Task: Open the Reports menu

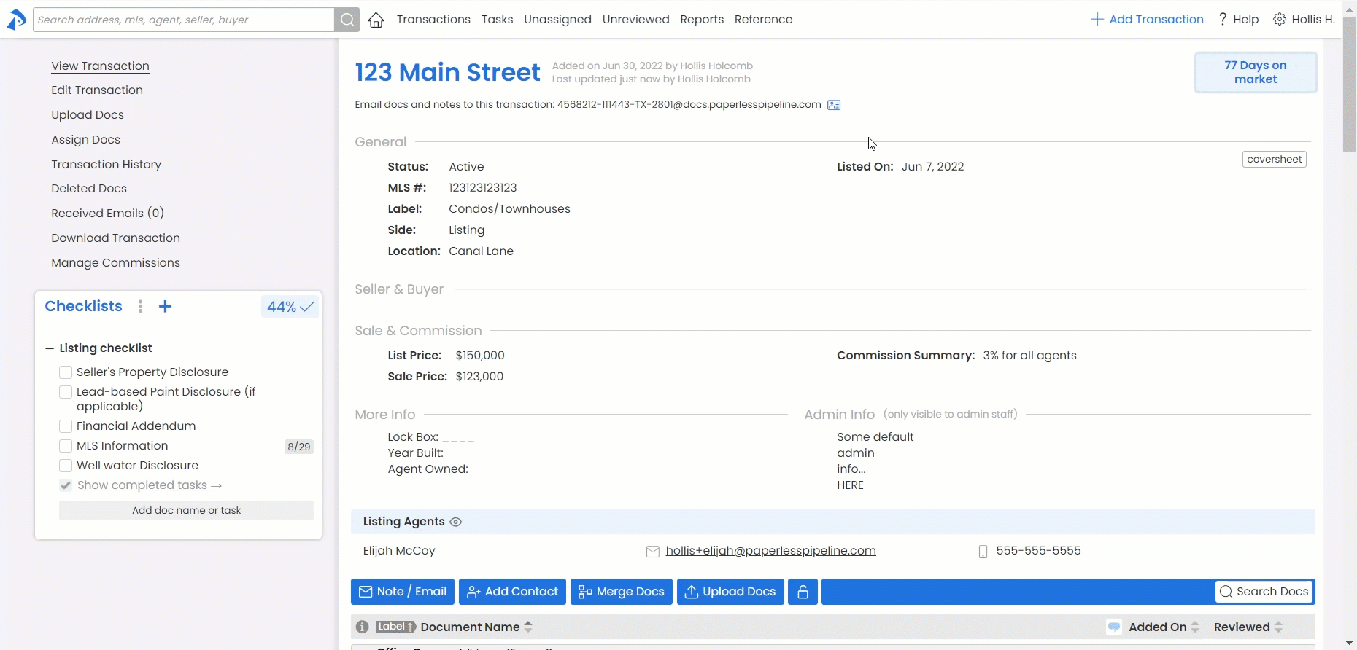Action: 702,20
